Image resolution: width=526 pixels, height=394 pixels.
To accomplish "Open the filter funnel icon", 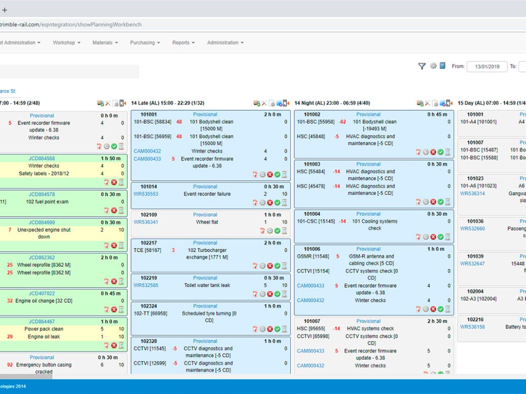I will pyautogui.click(x=422, y=66).
